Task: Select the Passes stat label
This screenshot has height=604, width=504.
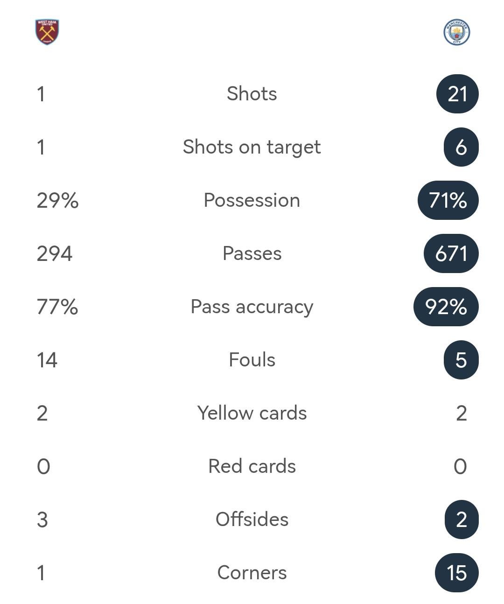Action: pos(252,253)
